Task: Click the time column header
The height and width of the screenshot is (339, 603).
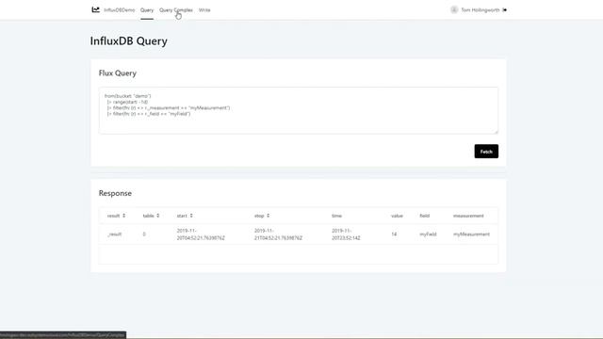Action: pyautogui.click(x=336, y=216)
